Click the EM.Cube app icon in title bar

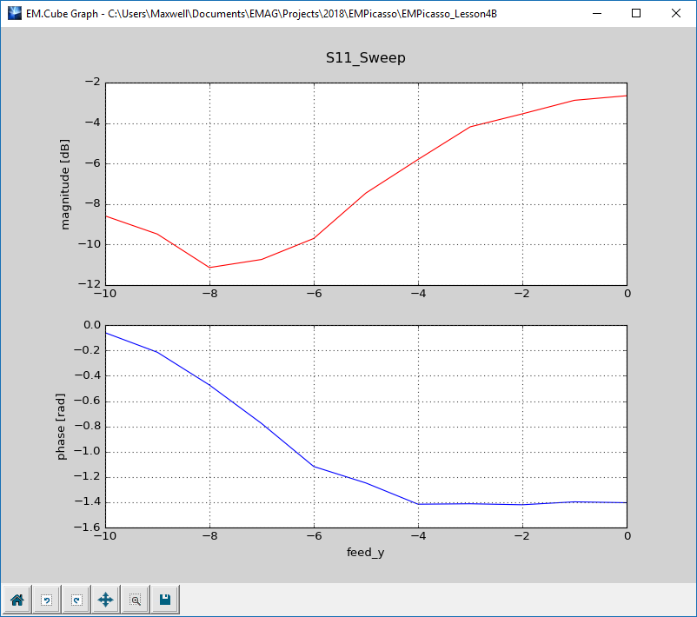tap(15, 13)
